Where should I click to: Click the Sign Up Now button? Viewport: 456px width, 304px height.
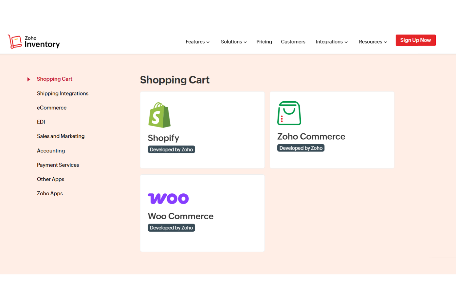[x=415, y=40]
